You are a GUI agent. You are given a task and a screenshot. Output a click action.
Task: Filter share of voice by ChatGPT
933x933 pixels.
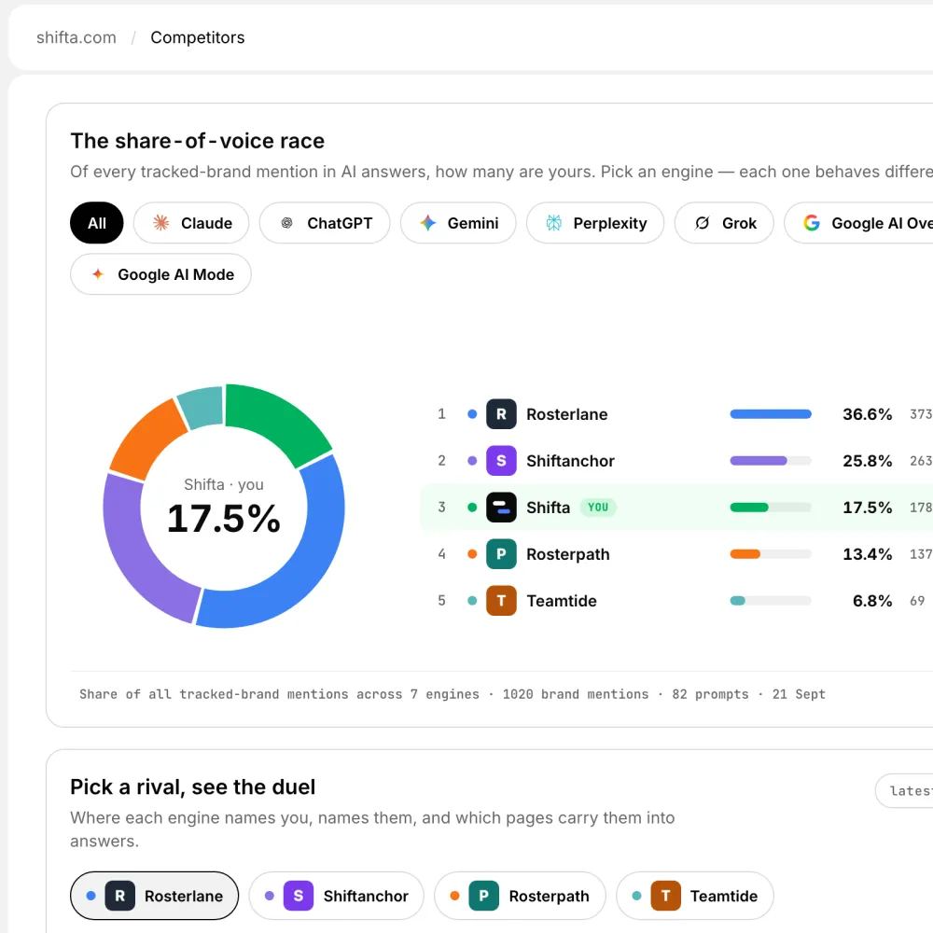(325, 223)
